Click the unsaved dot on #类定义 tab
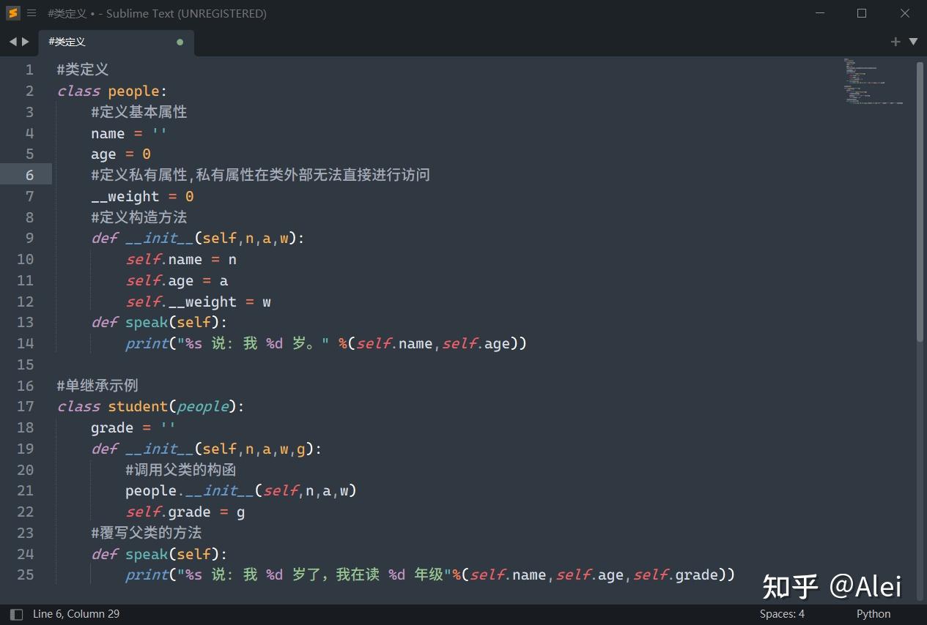The height and width of the screenshot is (625, 927). click(180, 42)
